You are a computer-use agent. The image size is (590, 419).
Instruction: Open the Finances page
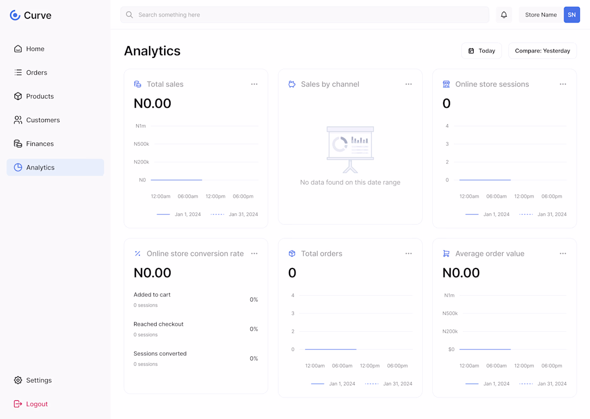point(55,144)
